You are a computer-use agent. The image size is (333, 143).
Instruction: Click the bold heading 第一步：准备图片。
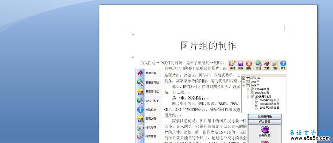[189, 98]
